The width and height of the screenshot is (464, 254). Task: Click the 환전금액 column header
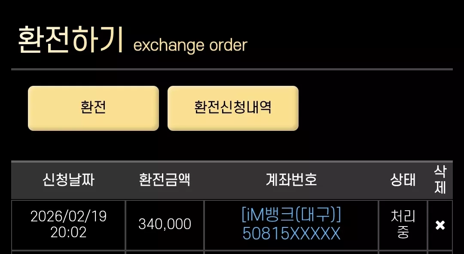click(x=165, y=180)
